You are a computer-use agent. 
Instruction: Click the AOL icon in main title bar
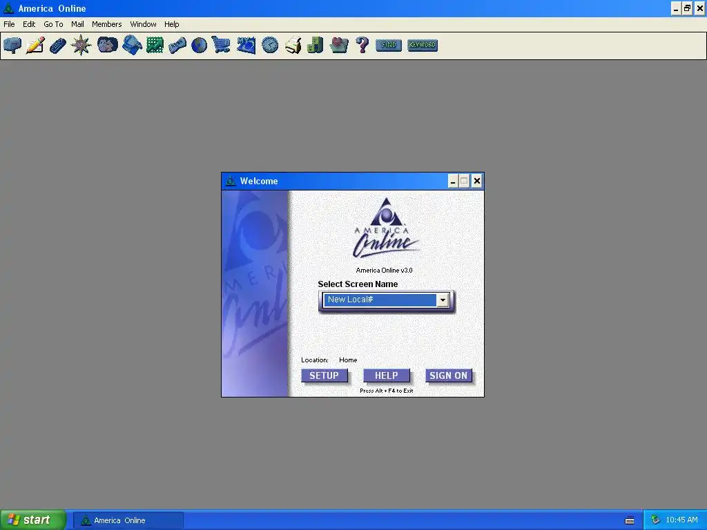(8, 8)
